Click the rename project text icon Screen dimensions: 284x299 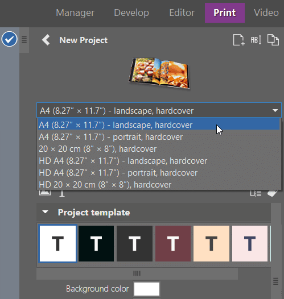[256, 40]
